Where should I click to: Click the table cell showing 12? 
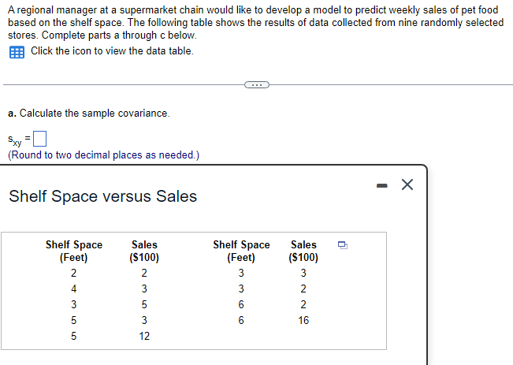pos(144,336)
